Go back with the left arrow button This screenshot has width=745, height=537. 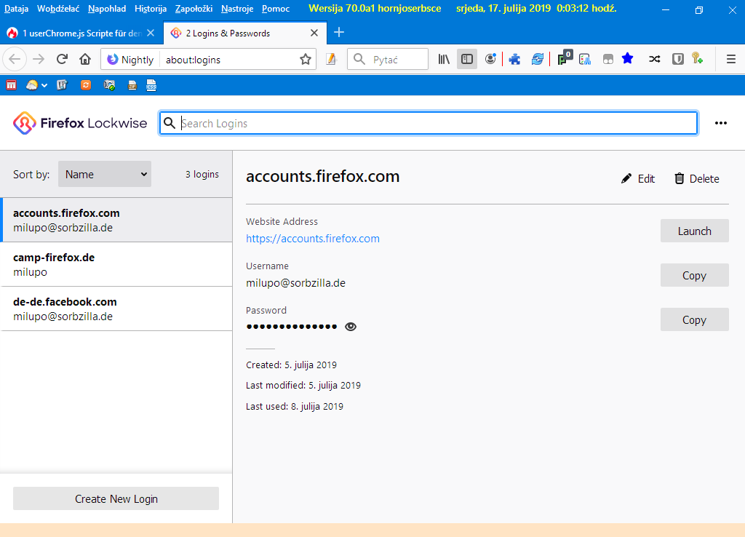pos(15,60)
